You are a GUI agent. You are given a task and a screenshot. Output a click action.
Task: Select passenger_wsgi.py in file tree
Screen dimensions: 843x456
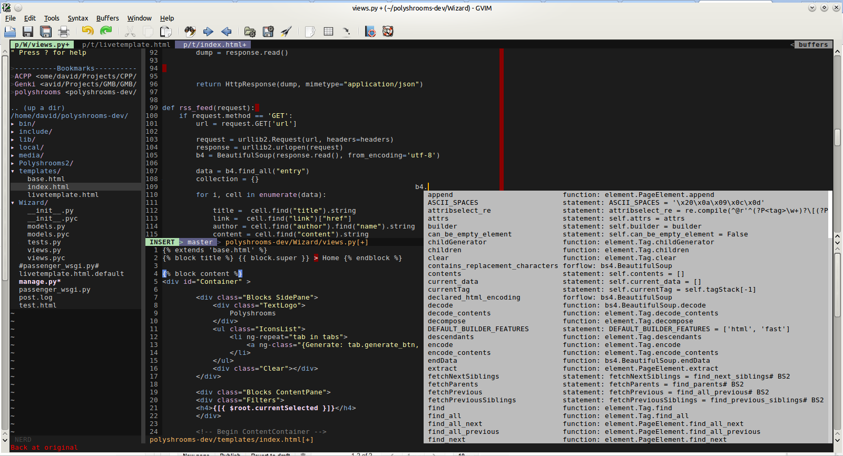click(x=54, y=290)
